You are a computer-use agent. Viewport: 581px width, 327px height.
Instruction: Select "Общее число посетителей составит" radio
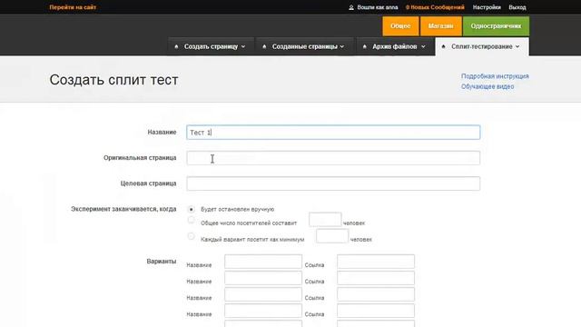click(192, 220)
